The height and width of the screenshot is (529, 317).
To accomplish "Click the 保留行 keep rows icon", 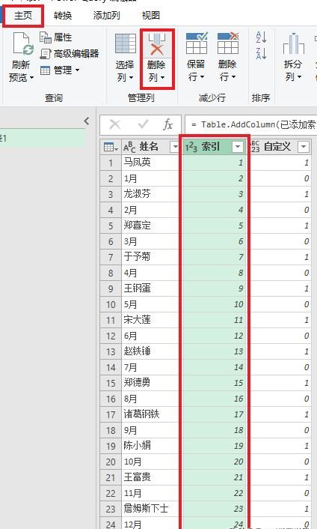I will point(197,43).
